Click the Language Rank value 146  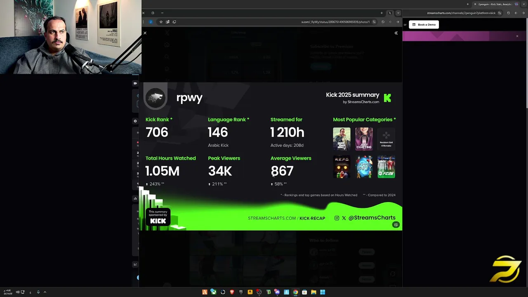218,132
